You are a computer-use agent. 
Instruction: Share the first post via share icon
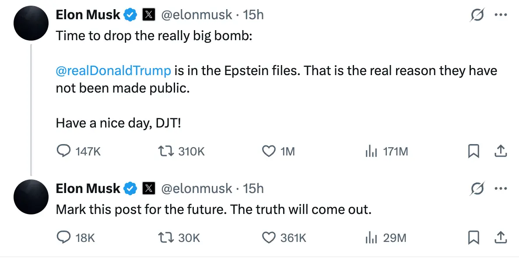coord(501,151)
